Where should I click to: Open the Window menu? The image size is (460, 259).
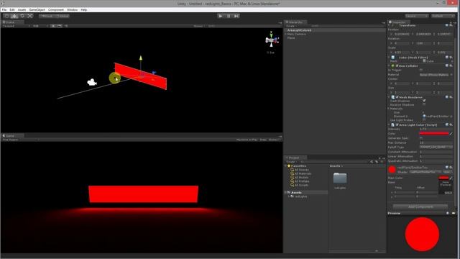click(x=72, y=9)
